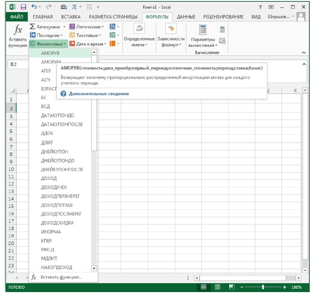Select column K header
The width and height of the screenshot is (313, 295).
[x=295, y=90]
